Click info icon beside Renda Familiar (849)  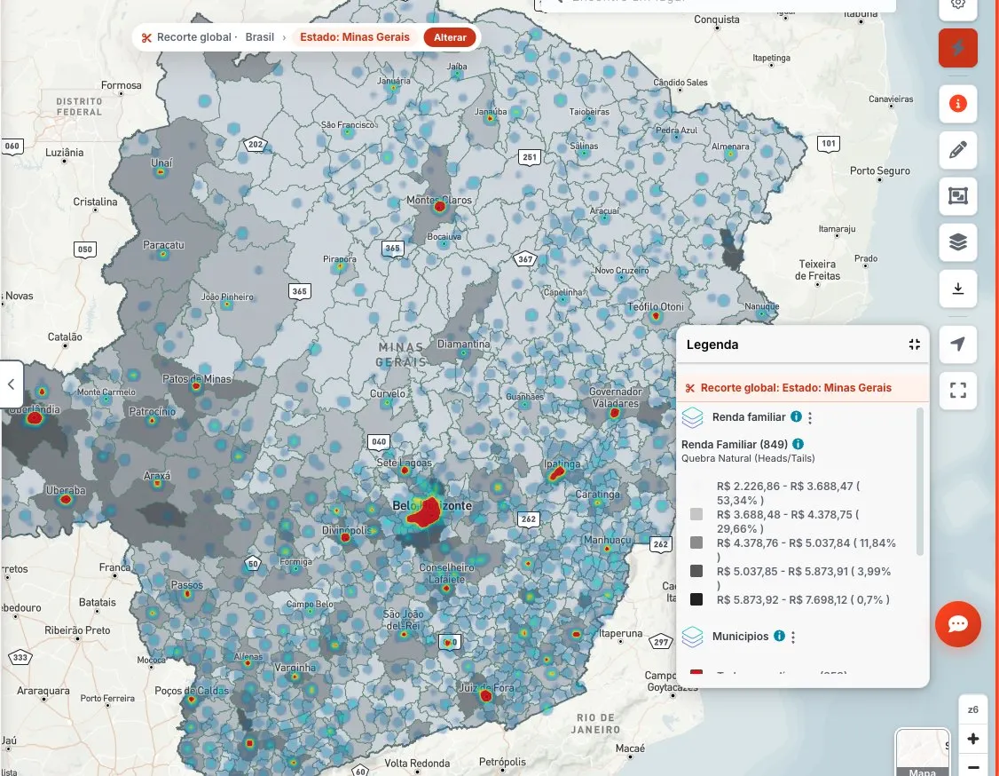(798, 444)
